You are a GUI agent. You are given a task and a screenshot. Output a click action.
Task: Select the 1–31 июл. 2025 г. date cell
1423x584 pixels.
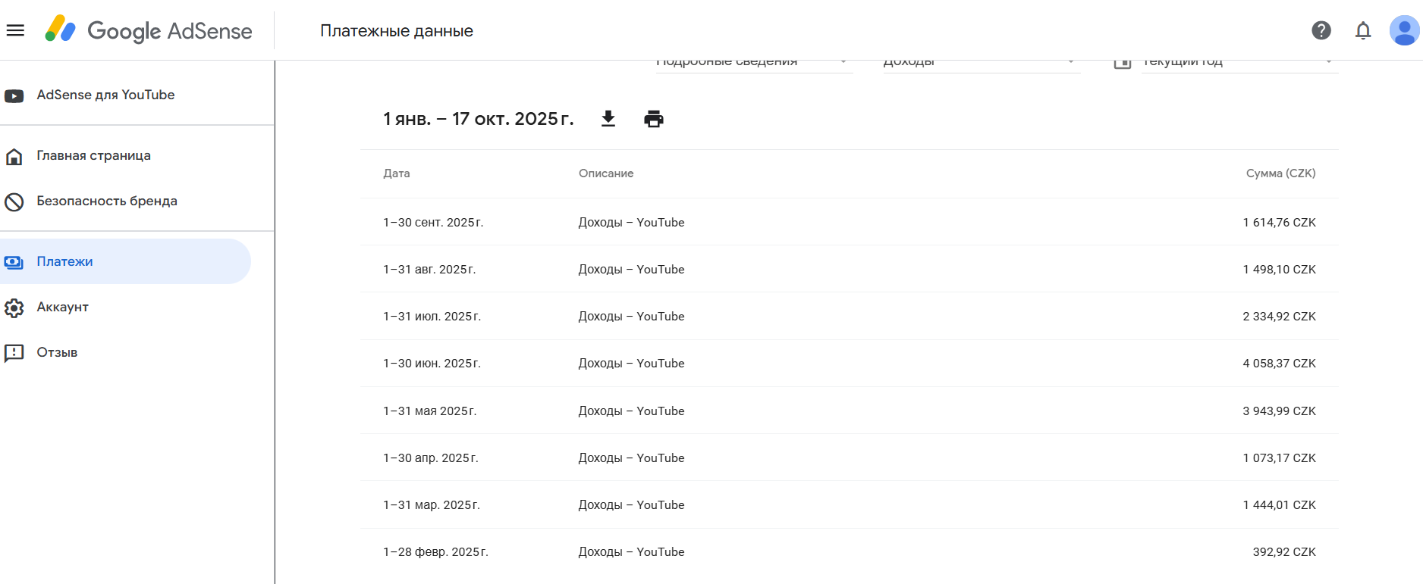pyautogui.click(x=432, y=317)
